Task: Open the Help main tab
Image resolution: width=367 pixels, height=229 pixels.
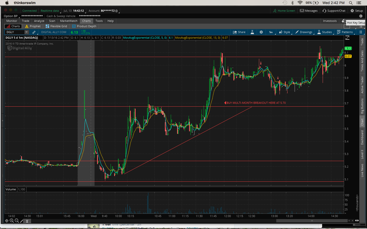Action: point(111,21)
